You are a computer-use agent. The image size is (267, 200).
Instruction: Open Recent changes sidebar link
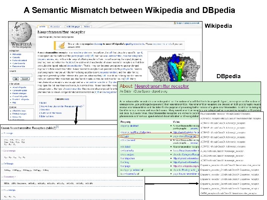19,93
